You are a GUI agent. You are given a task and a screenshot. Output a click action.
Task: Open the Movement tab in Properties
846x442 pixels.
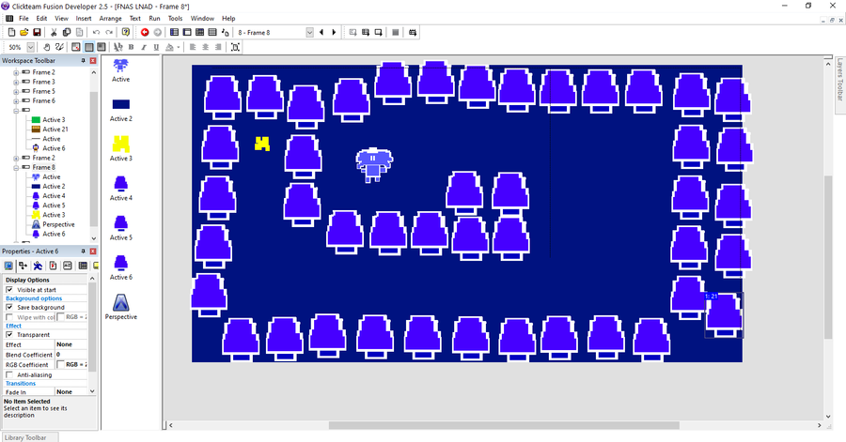[x=38, y=266]
